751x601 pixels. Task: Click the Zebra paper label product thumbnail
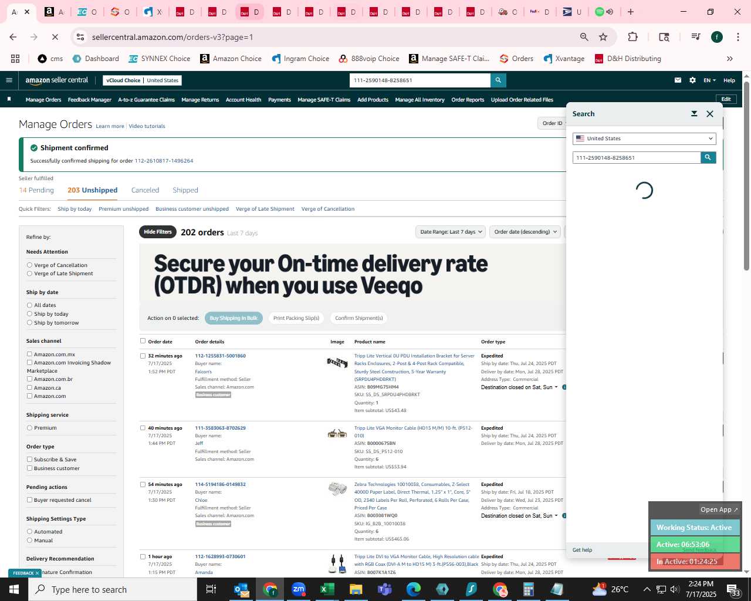point(337,489)
